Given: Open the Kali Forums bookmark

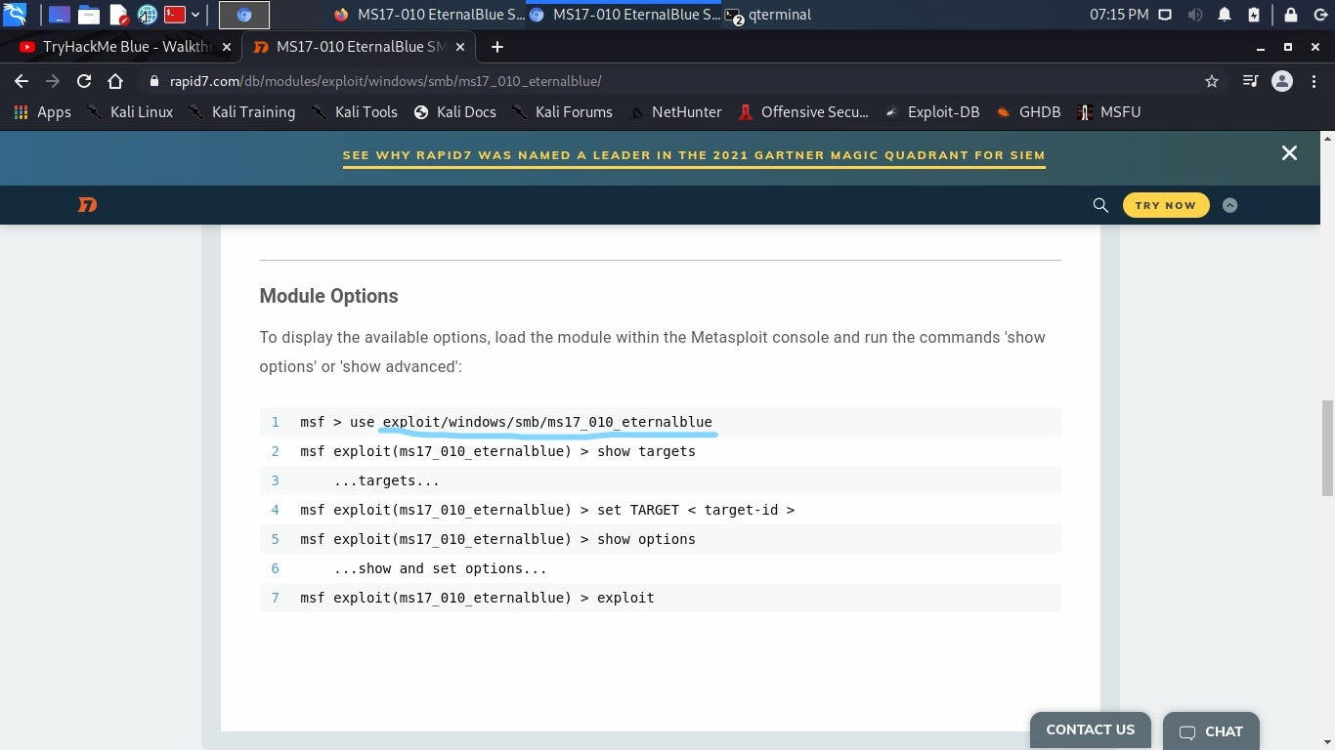Looking at the screenshot, I should coord(562,112).
